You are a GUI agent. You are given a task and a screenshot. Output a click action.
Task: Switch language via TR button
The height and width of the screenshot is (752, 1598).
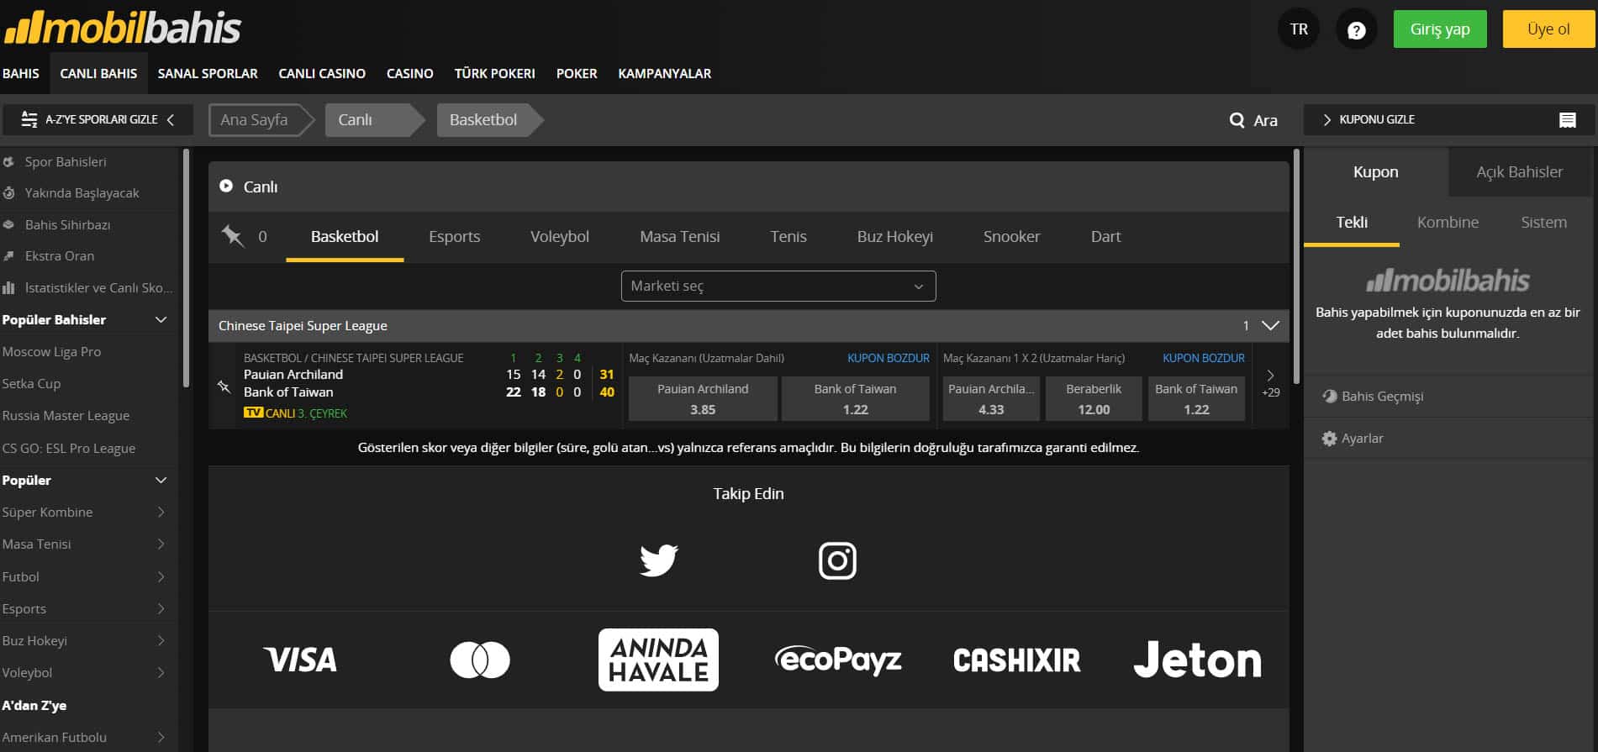pos(1299,29)
